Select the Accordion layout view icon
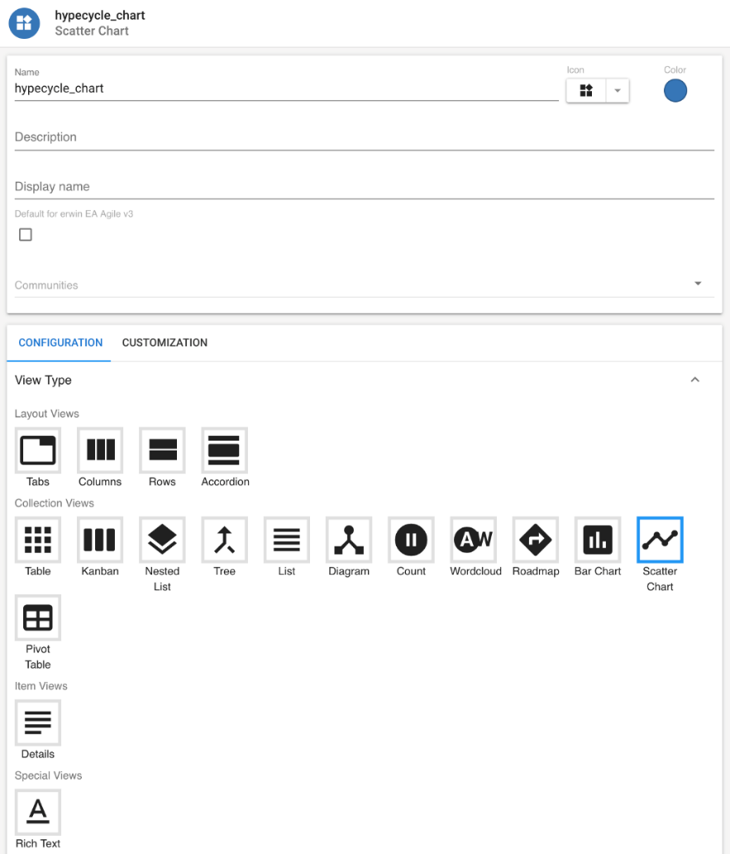Image resolution: width=730 pixels, height=854 pixels. tap(224, 450)
